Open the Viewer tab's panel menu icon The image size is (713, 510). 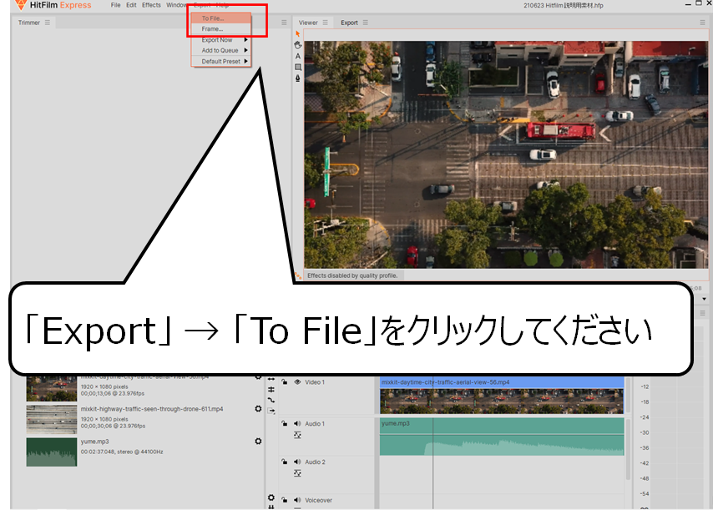tap(325, 23)
